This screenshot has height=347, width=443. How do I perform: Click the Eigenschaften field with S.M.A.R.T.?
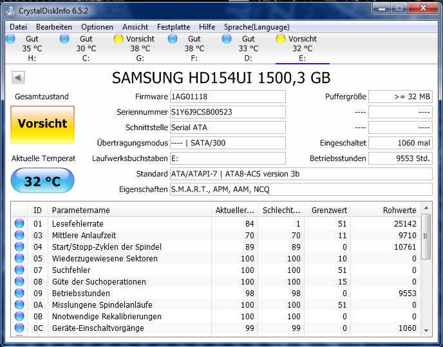point(301,189)
